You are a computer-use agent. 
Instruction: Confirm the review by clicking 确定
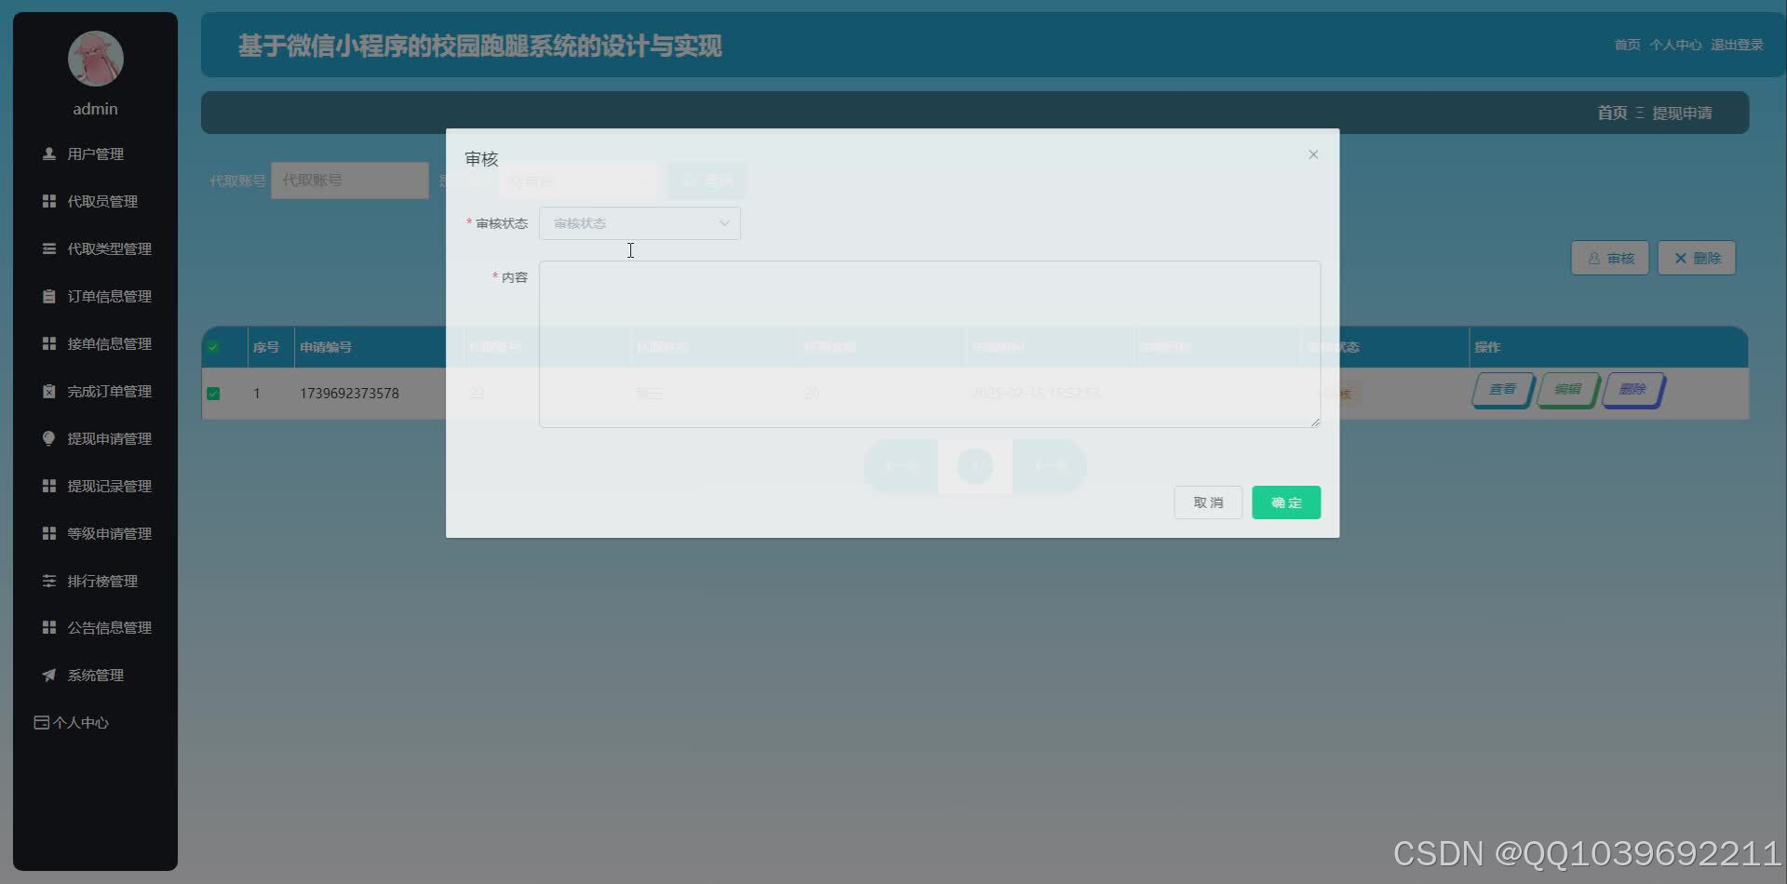click(1285, 502)
